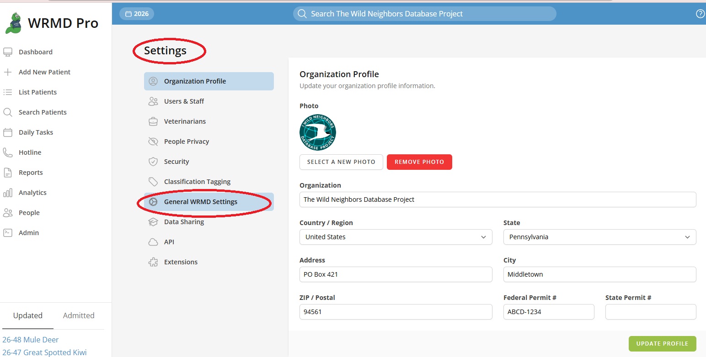This screenshot has height=357, width=706.
Task: Click the Address field containing PO Box 421
Action: tap(396, 274)
